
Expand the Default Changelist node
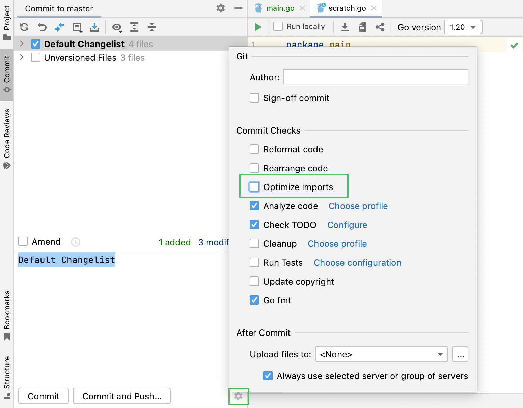tap(22, 44)
